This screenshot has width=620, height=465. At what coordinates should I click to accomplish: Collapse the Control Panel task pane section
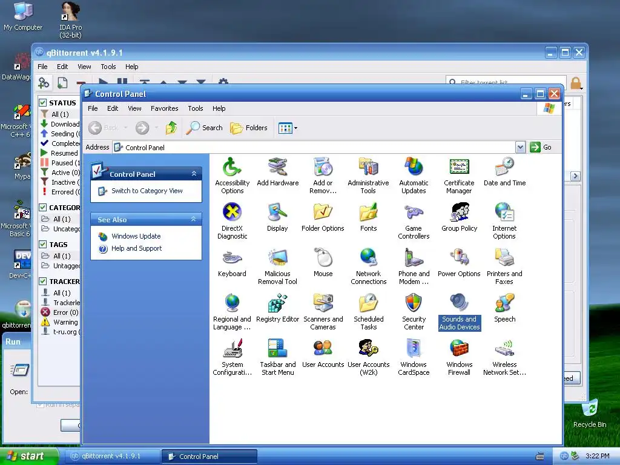coord(194,174)
